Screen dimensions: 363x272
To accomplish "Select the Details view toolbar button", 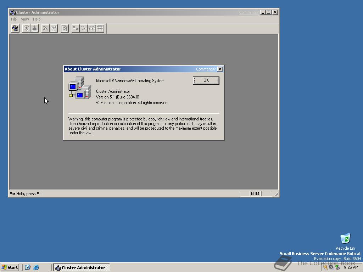I will point(100,28).
